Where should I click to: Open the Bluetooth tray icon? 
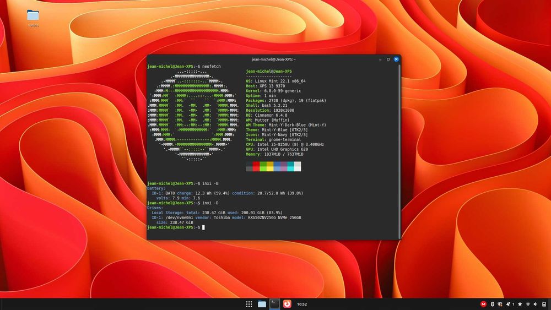pos(492,304)
